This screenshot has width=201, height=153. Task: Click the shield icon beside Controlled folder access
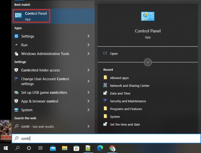tap(16, 70)
